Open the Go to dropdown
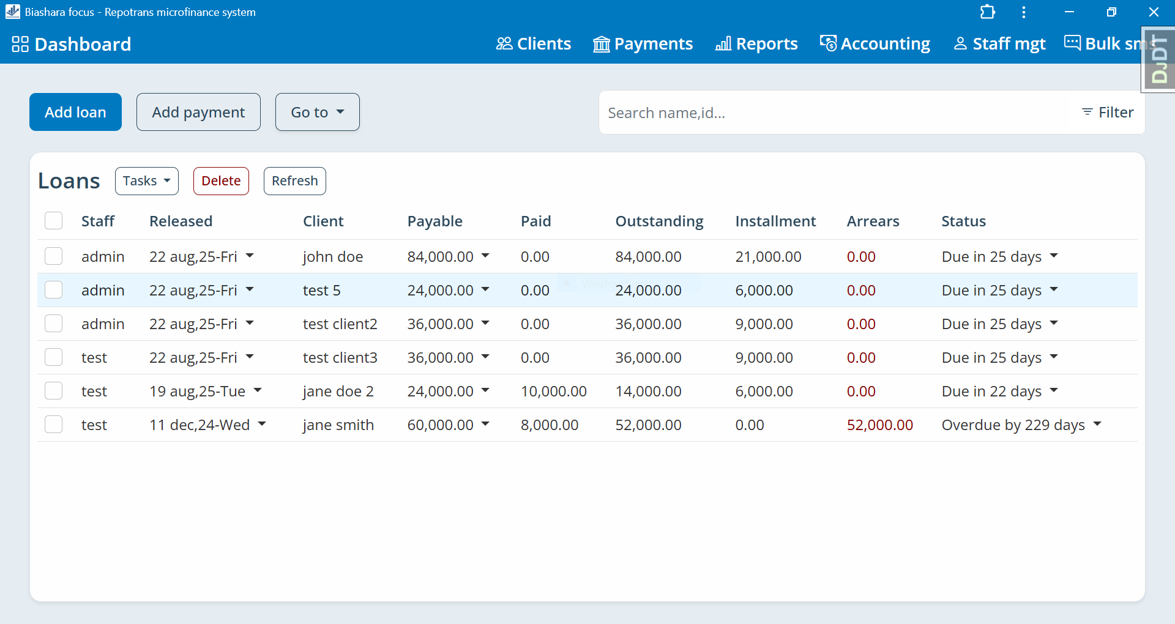The height and width of the screenshot is (624, 1175). (317, 112)
